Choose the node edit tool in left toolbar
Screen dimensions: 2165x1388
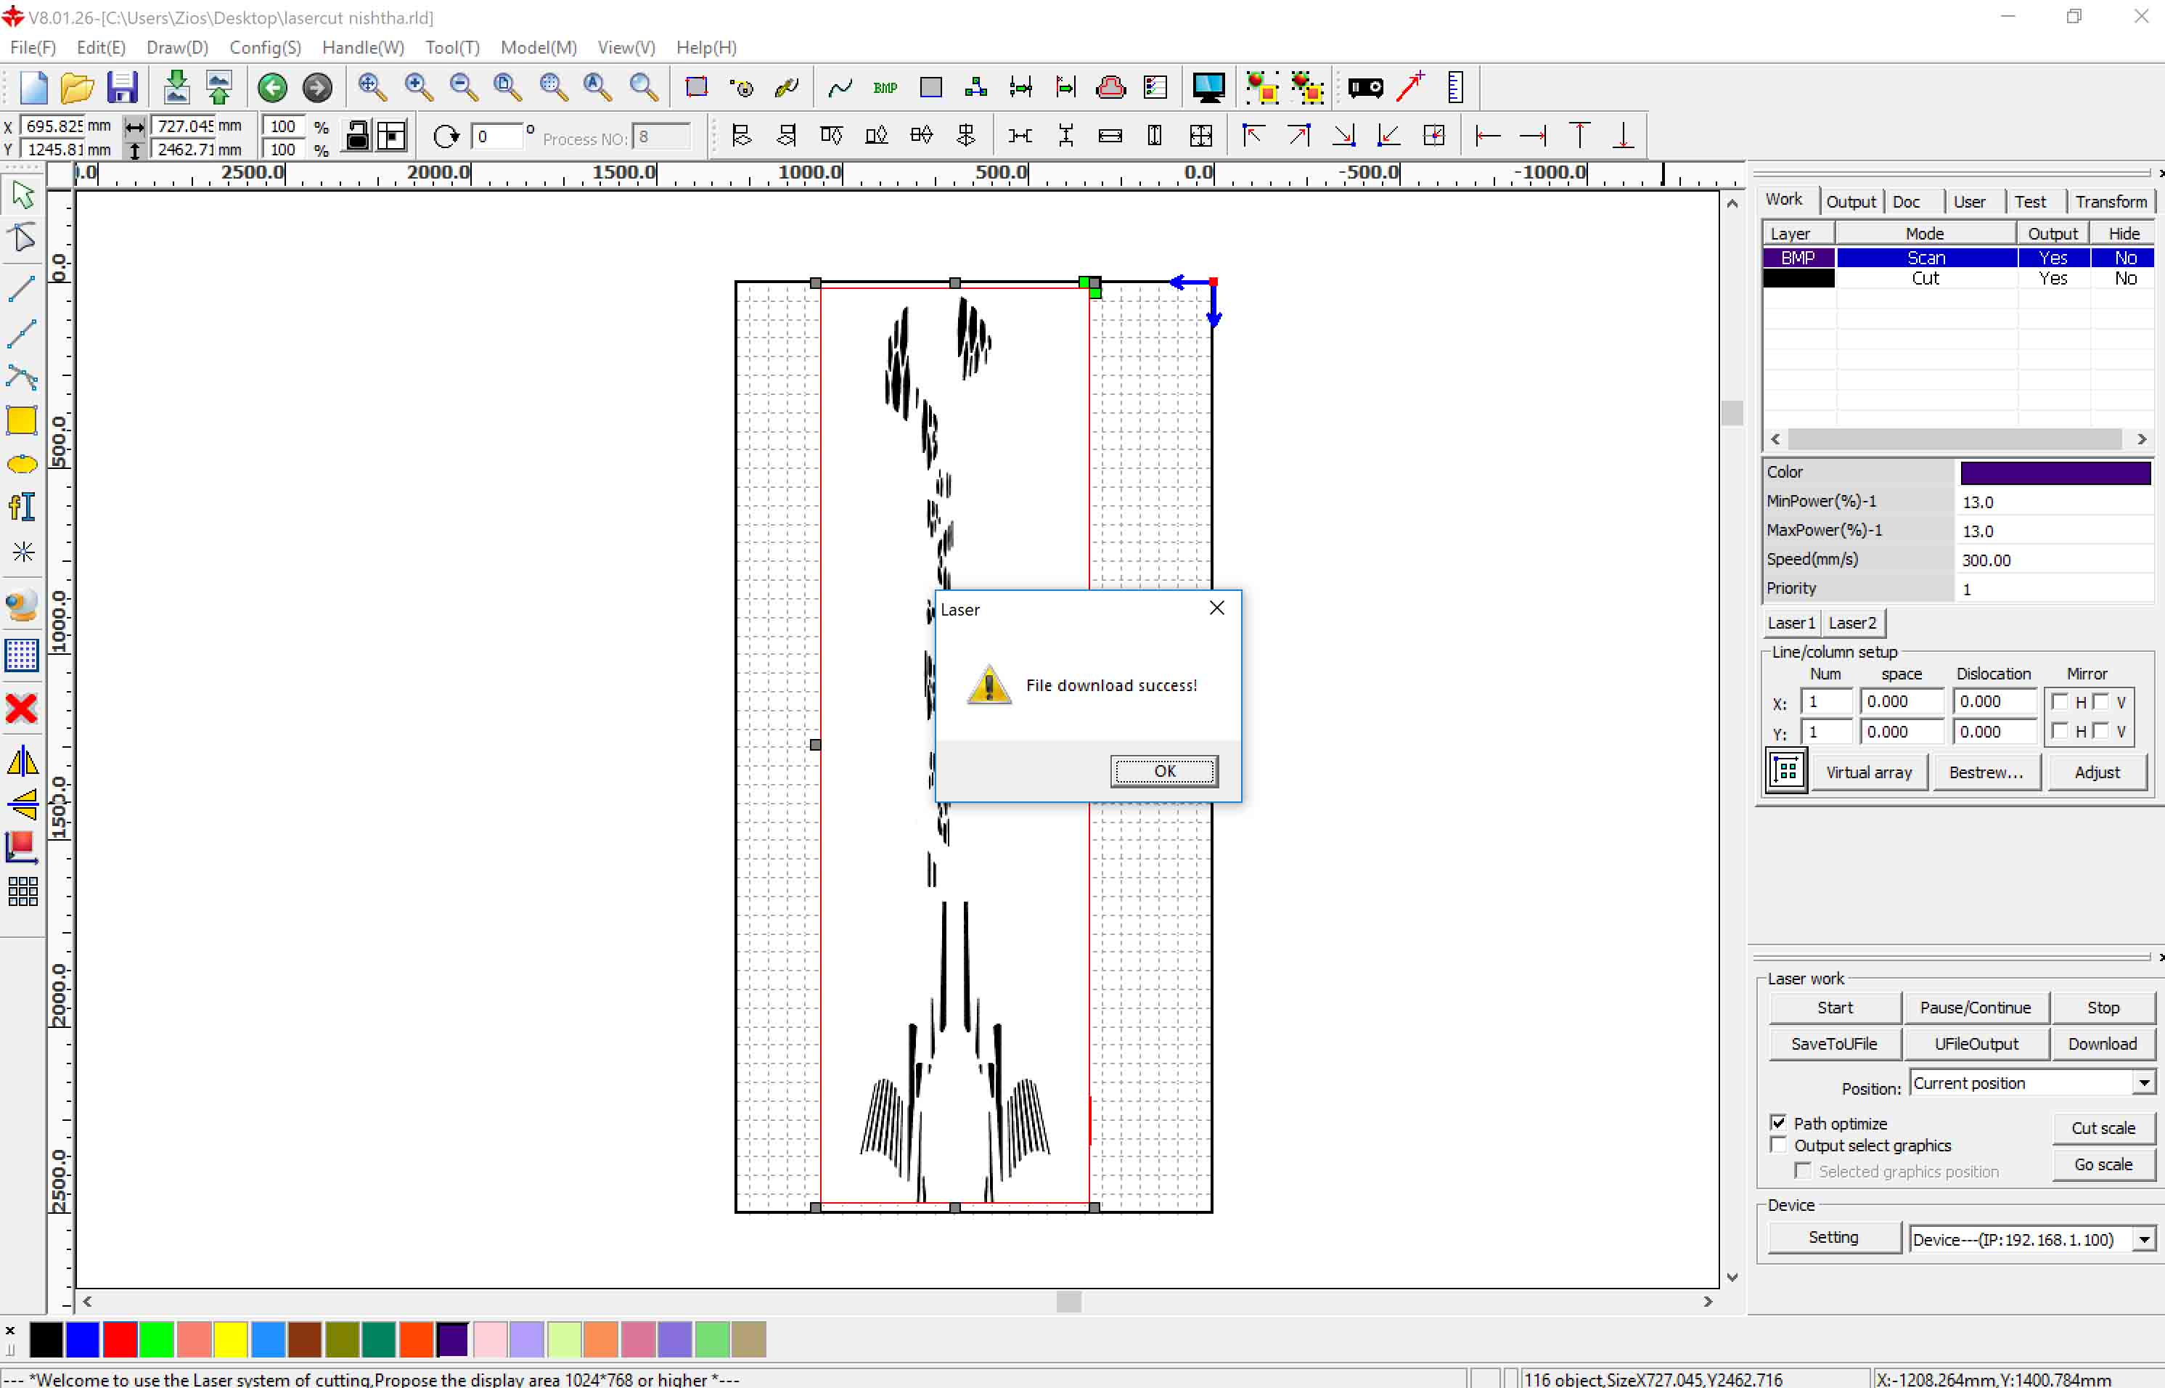click(x=22, y=239)
